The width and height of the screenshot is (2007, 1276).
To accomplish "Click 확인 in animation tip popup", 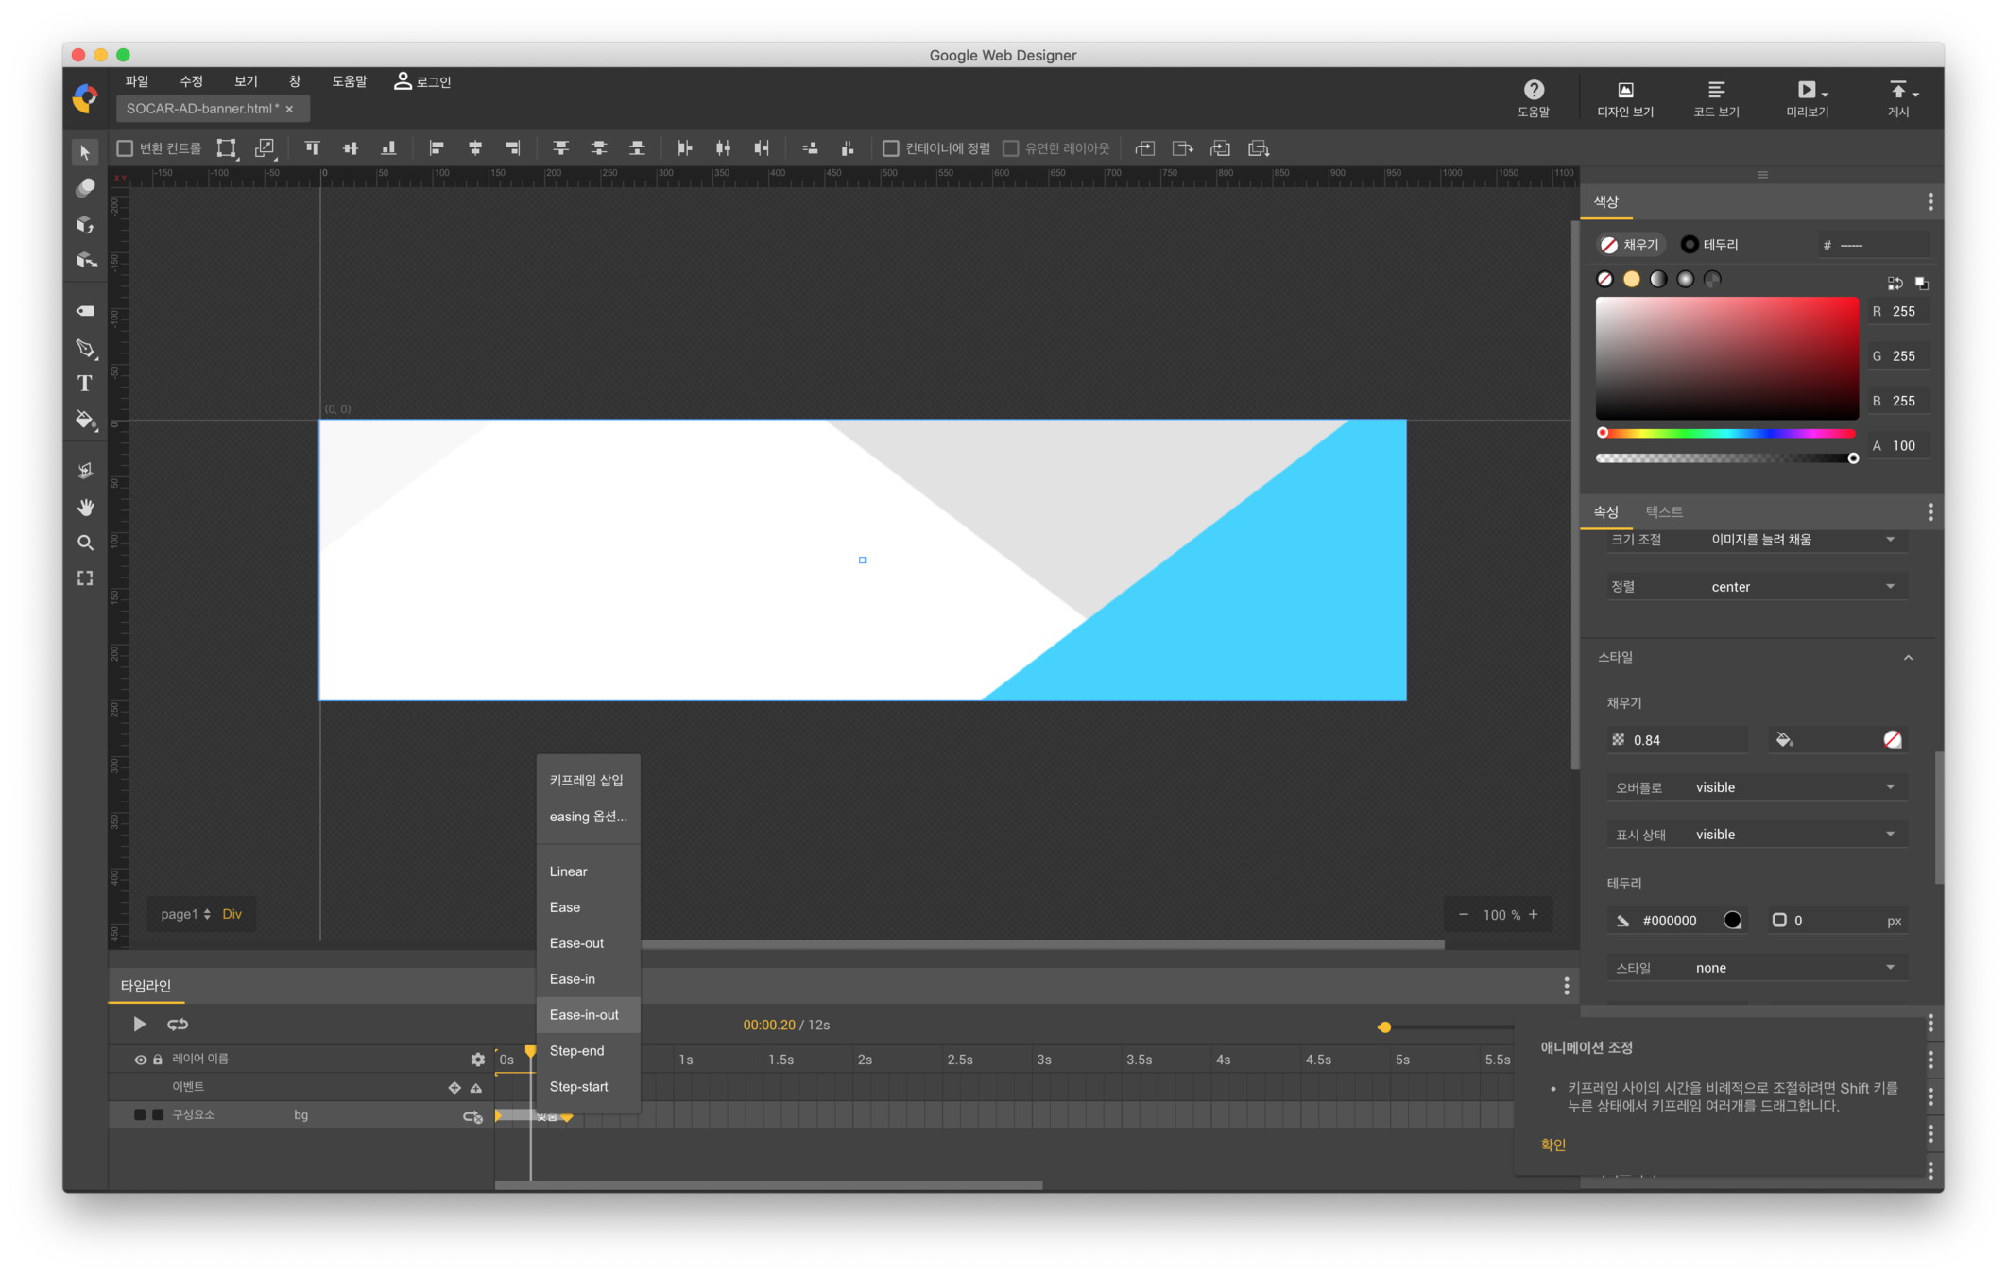I will pyautogui.click(x=1552, y=1145).
